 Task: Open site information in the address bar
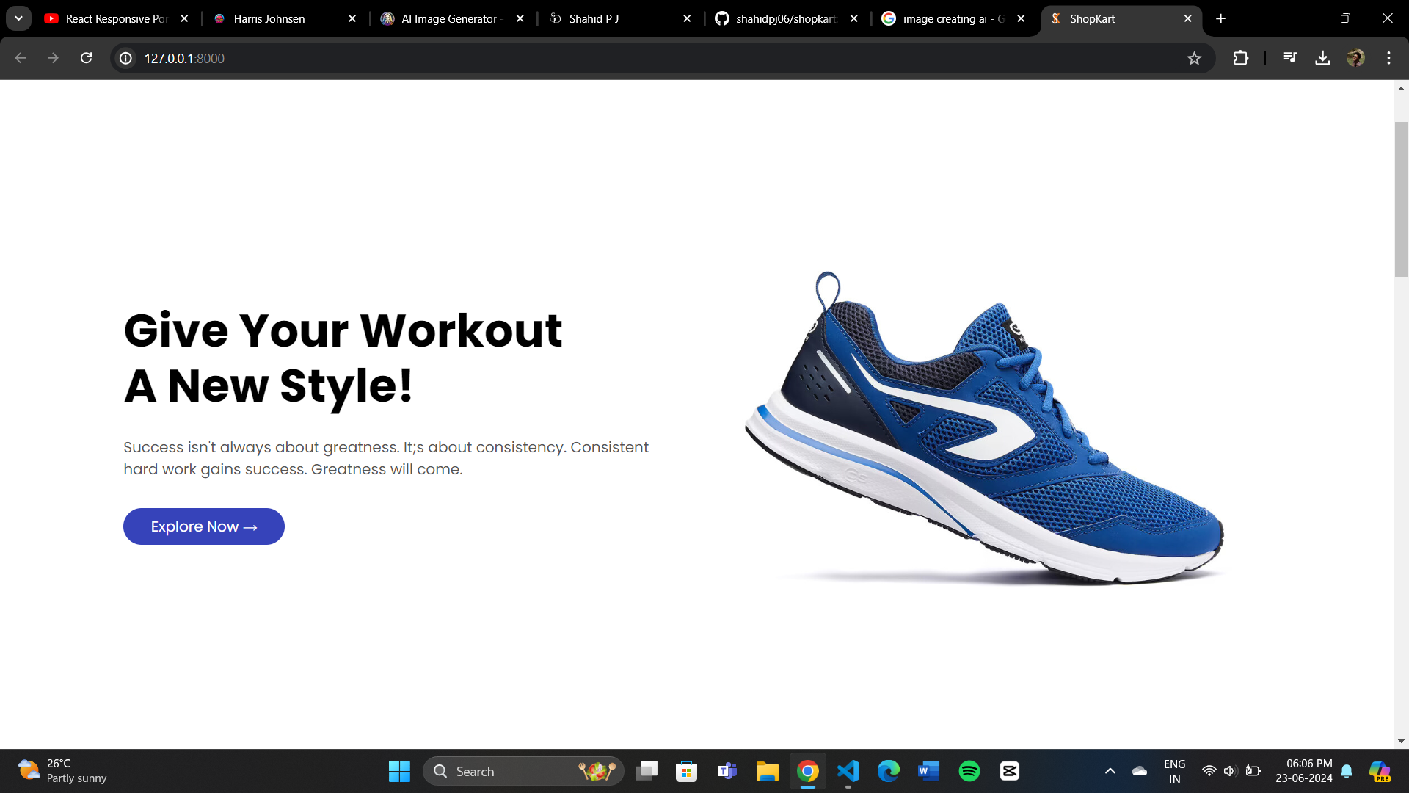pos(125,58)
